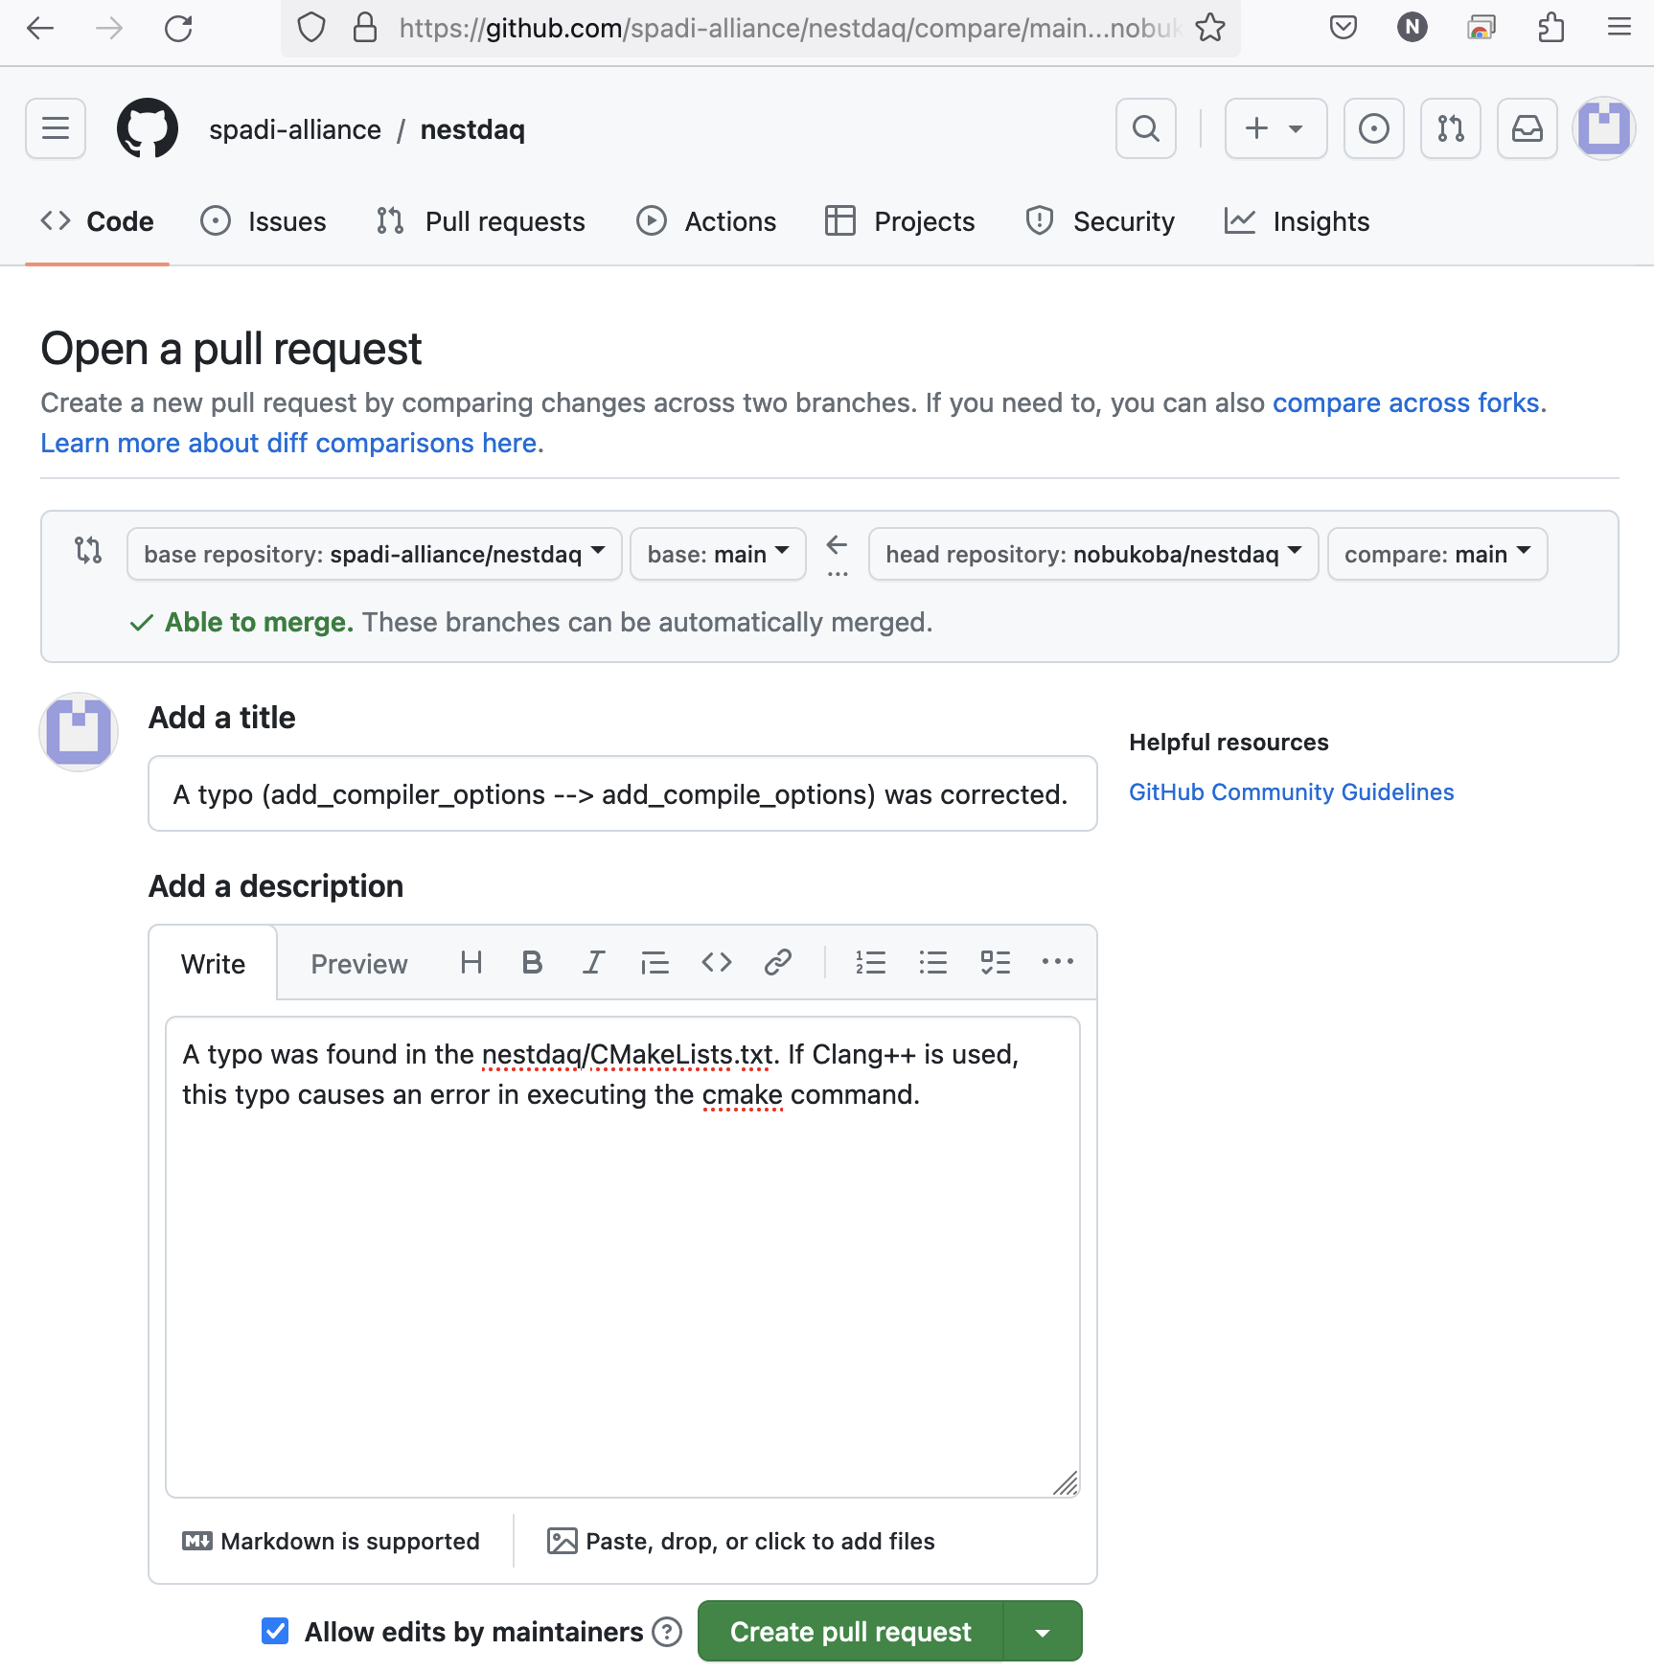Click the Italic formatting icon
Viewport: 1654px width, 1673px height.
click(593, 962)
